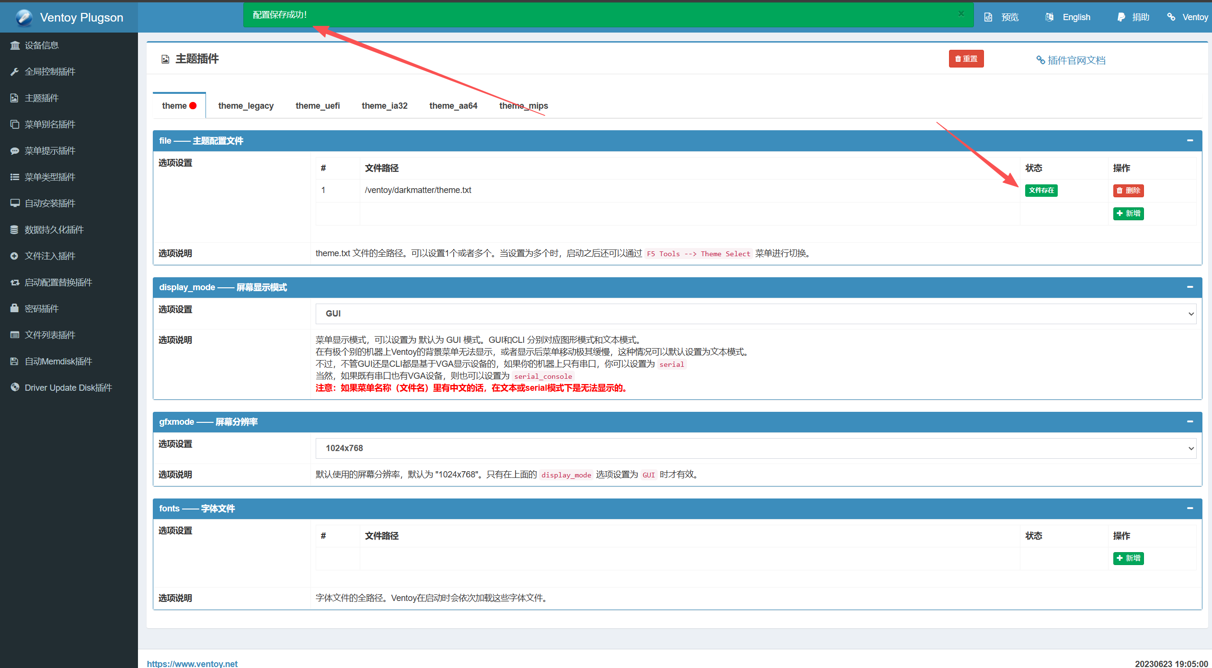Click the lock icon for 密码插件

point(15,308)
